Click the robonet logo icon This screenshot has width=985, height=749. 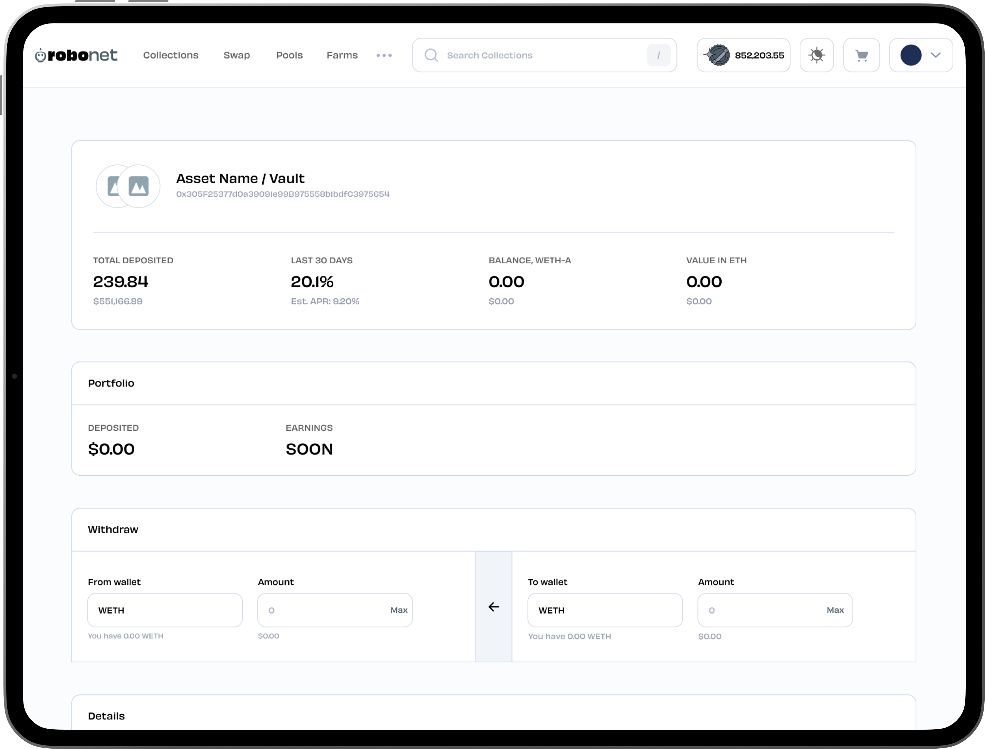point(41,55)
